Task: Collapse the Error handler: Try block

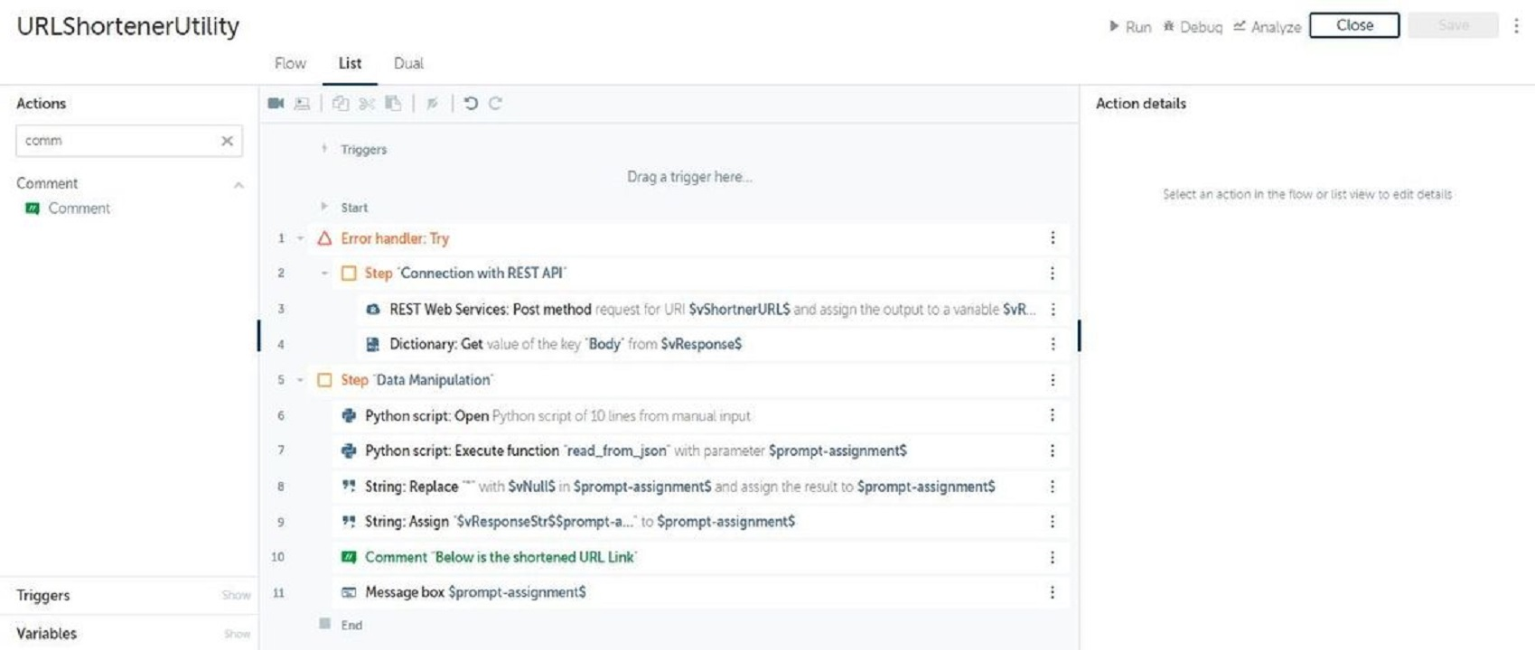Action: pos(300,238)
